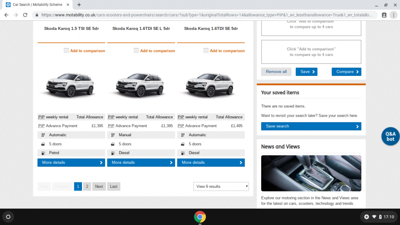
Task: Click the Wi-Fi icon in system tray
Action: (374, 217)
